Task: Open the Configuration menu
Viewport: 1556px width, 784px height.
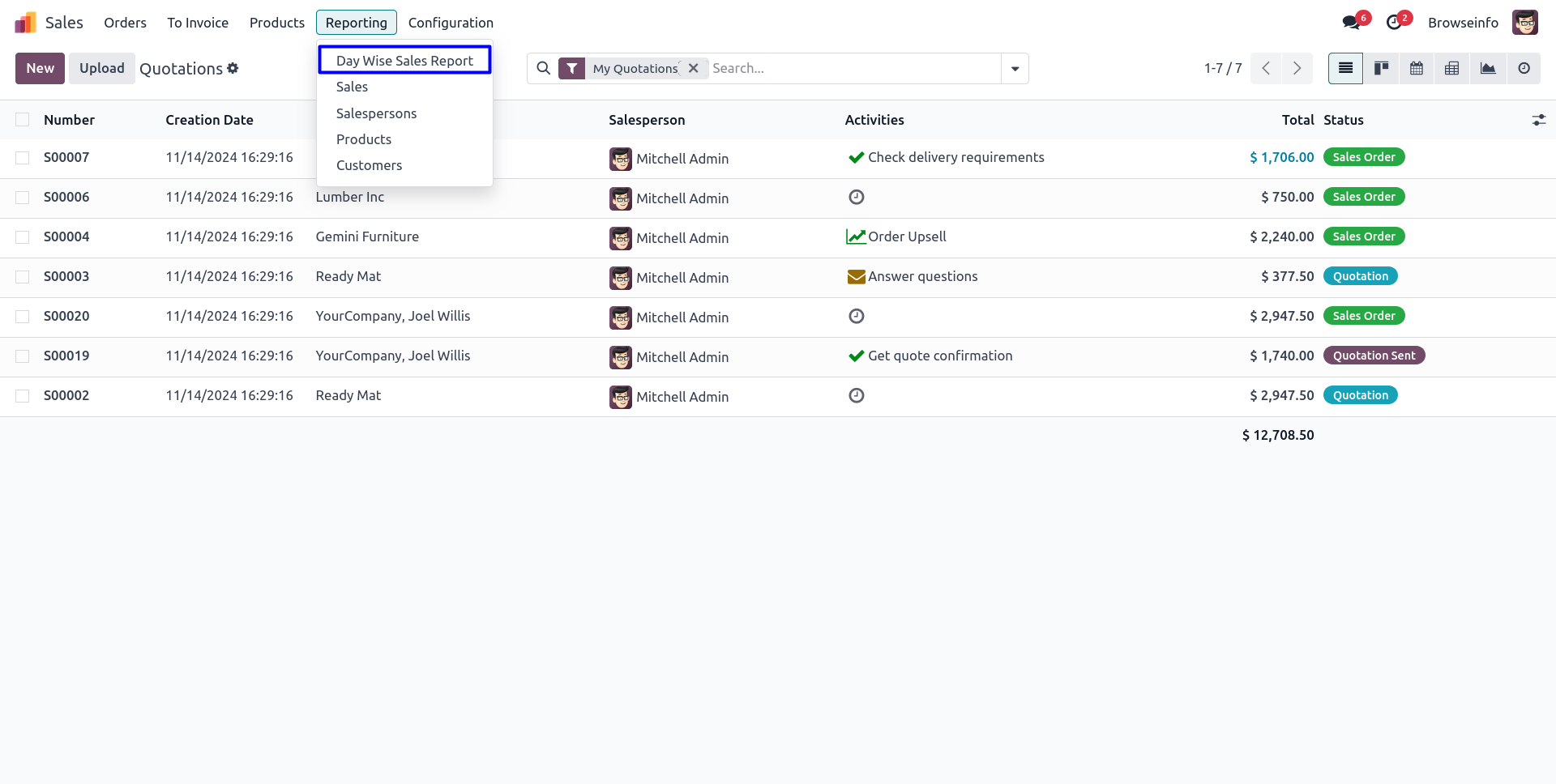Action: tap(451, 23)
